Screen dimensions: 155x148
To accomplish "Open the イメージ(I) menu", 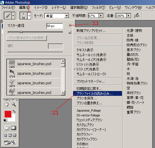I will (x=41, y=8).
